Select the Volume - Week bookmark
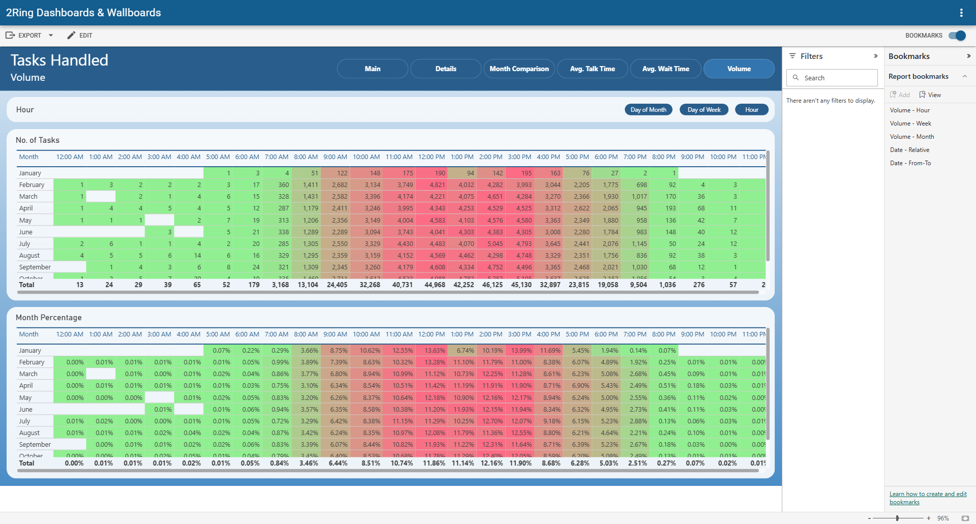The image size is (976, 524). tap(910, 124)
